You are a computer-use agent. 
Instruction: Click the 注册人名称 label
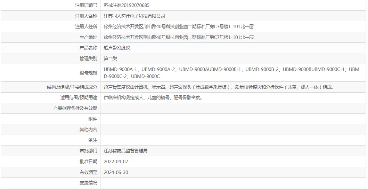click(86, 16)
